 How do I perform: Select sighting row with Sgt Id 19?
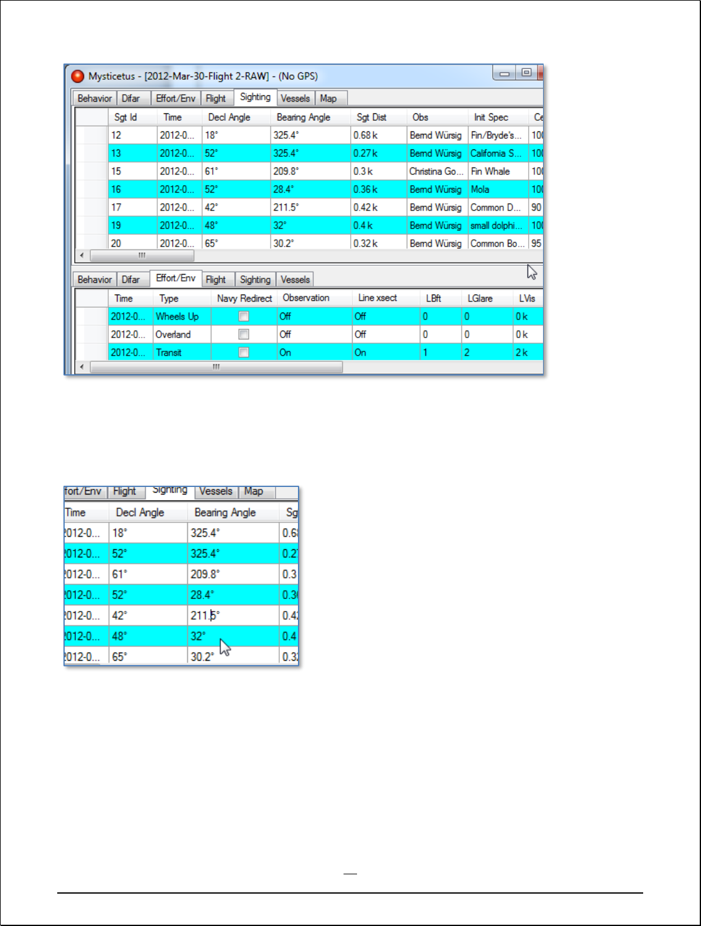point(309,225)
